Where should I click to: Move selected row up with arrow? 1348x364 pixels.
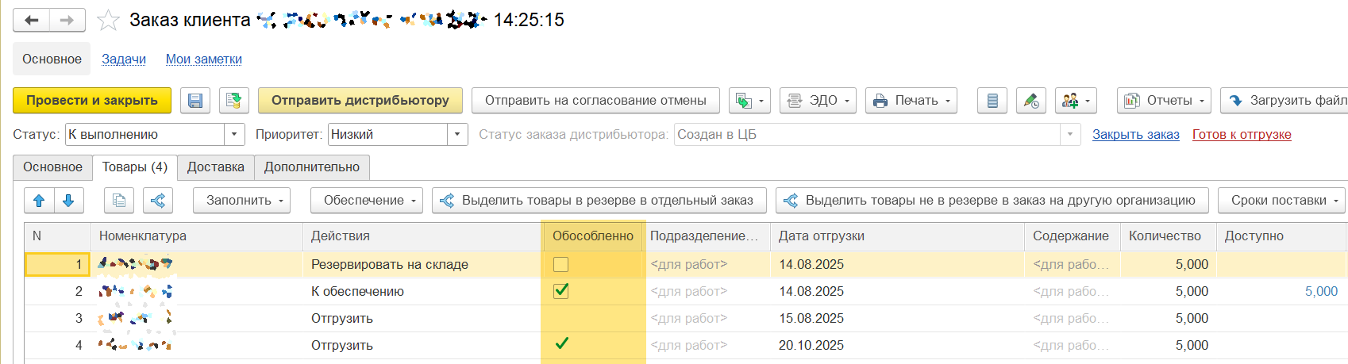[x=39, y=201]
